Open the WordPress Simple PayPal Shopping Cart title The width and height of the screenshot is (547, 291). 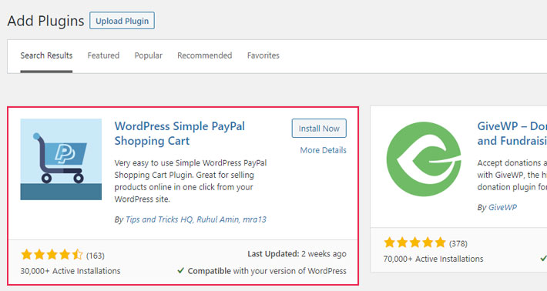[x=180, y=133]
